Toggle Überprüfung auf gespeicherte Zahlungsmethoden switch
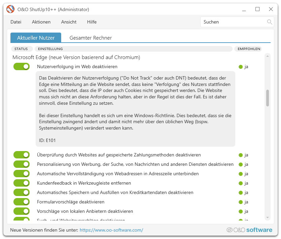Viewport: 281px width, 239px height. 22,155
